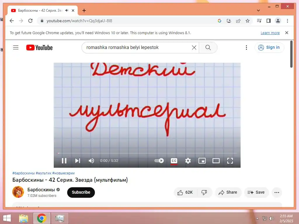
Task: Enter full screen video mode
Action: pos(230,161)
